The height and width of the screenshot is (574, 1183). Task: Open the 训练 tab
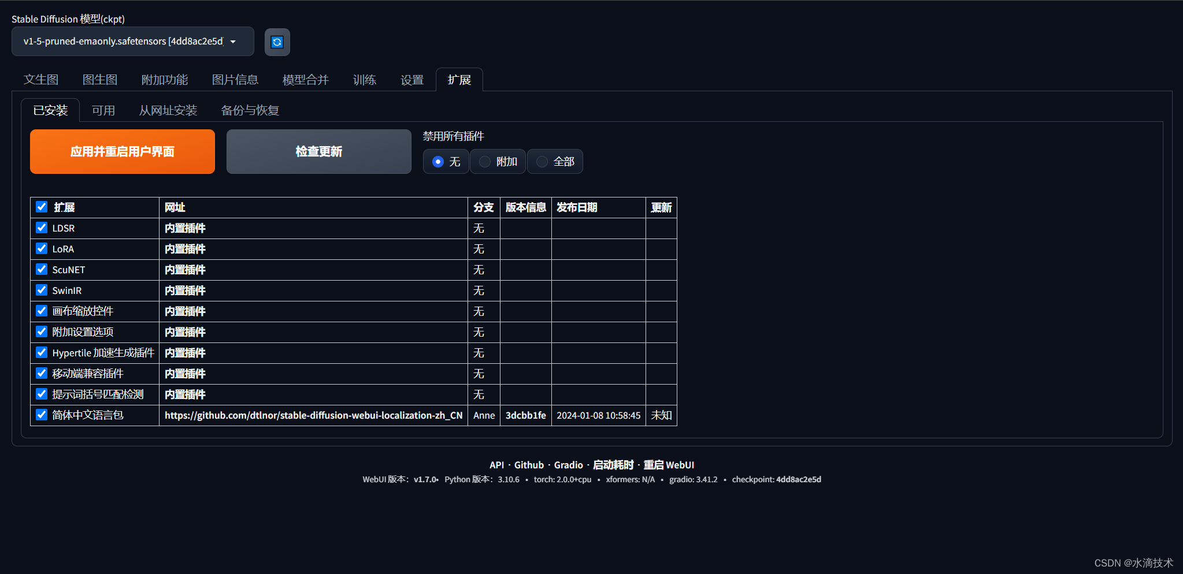(x=365, y=80)
